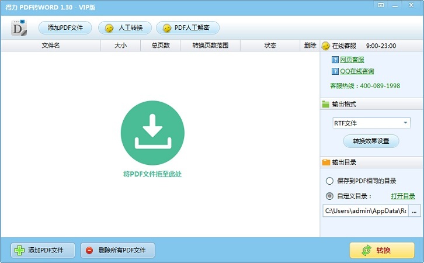Click the 转换效果设置 button
424x263 pixels.
(371, 141)
